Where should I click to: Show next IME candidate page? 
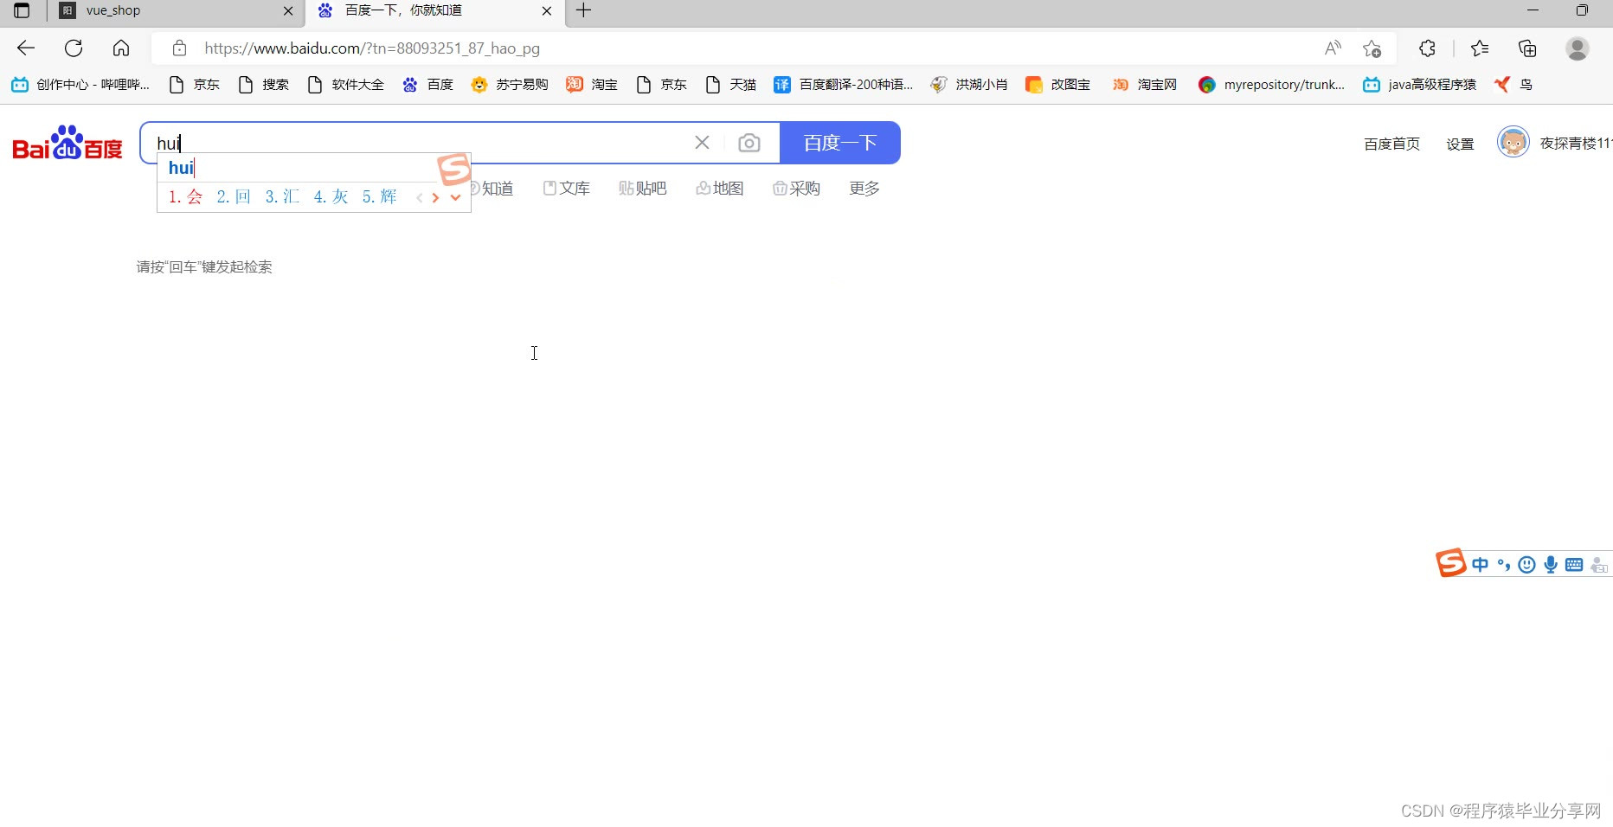tap(436, 197)
